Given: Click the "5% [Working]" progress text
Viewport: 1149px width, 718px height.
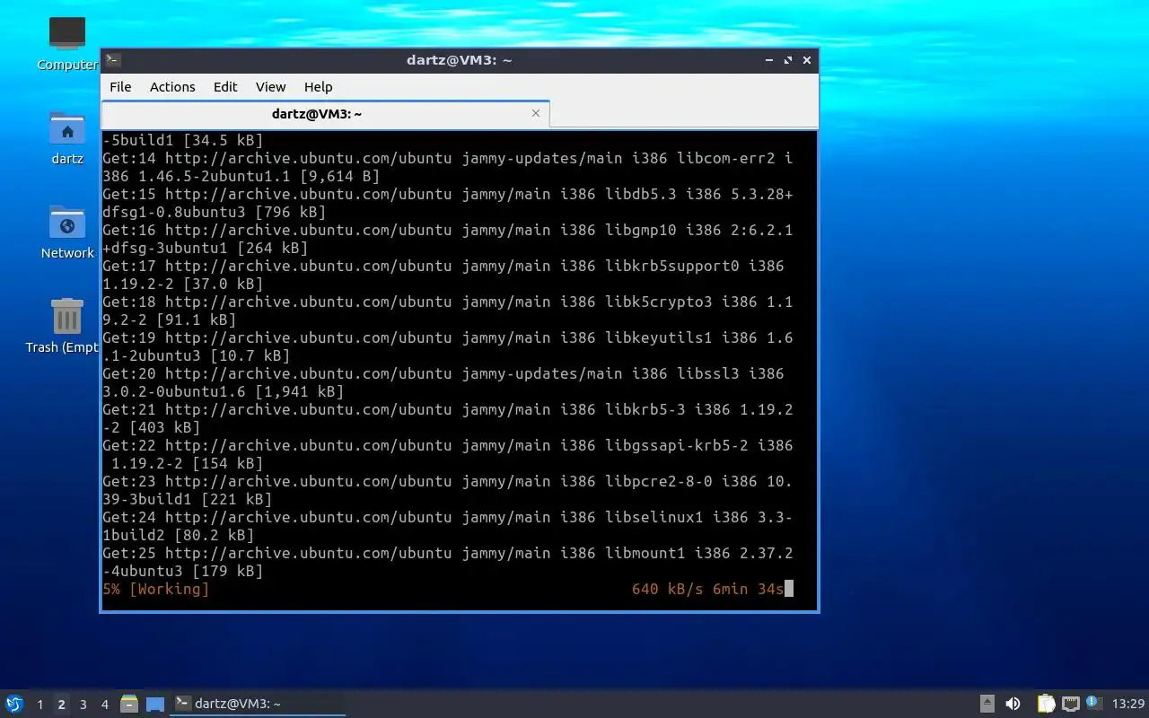Looking at the screenshot, I should pyautogui.click(x=156, y=589).
